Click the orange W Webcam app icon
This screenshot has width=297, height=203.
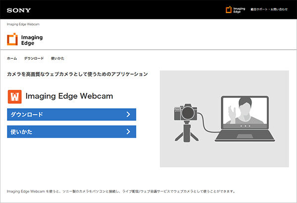[x=14, y=97]
